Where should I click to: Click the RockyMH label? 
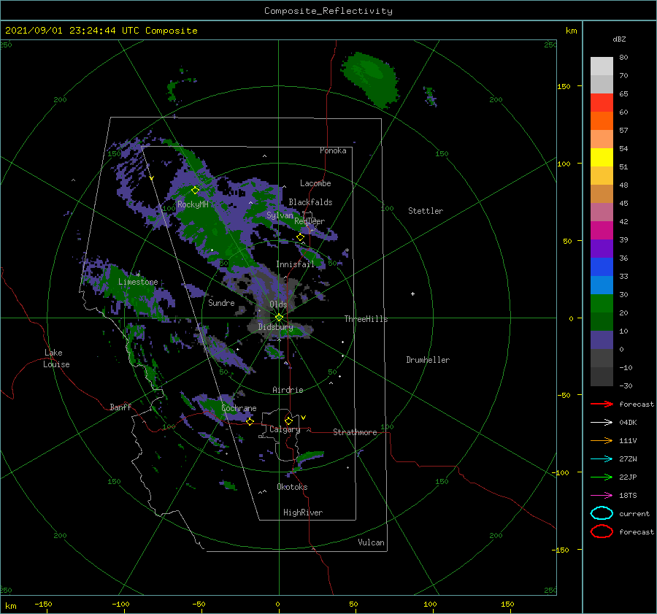[x=193, y=204]
